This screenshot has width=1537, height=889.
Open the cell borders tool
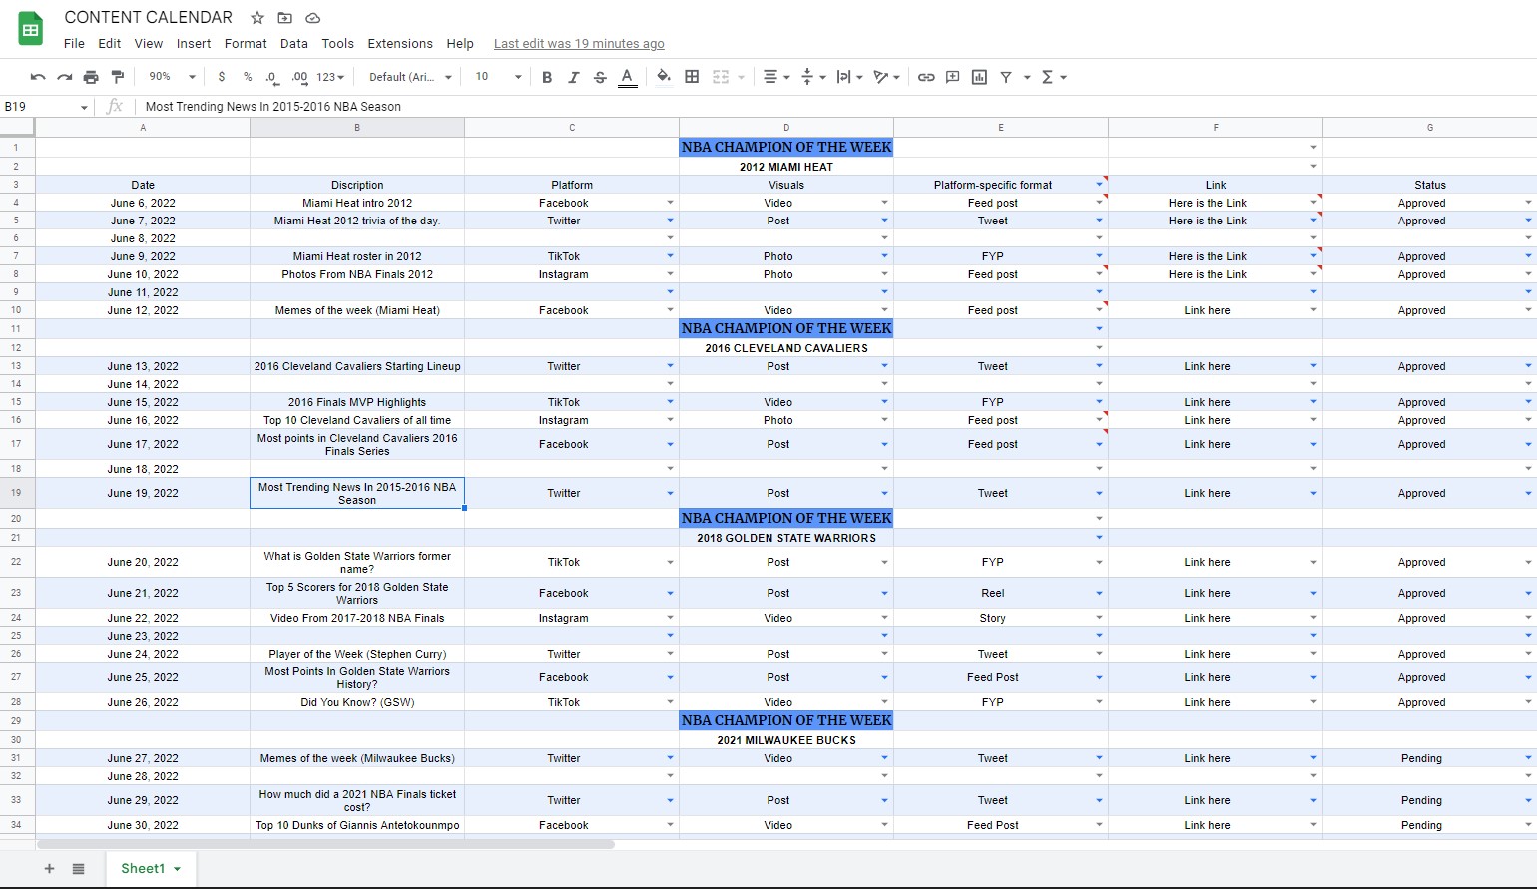click(x=692, y=77)
